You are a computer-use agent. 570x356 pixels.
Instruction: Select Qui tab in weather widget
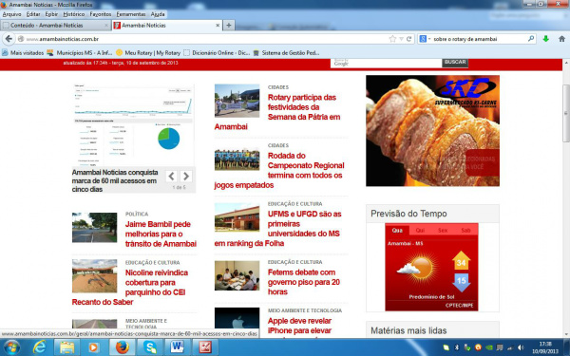420,230
